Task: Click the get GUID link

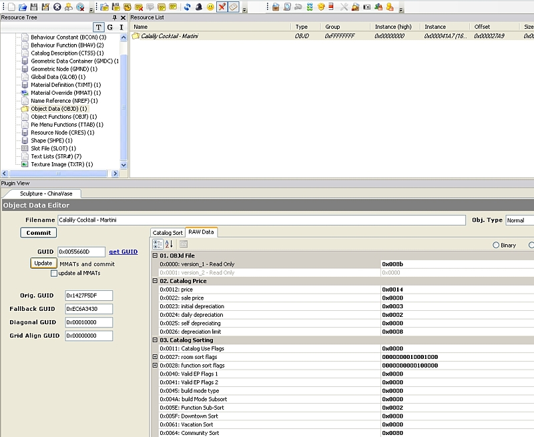Action: 123,252
